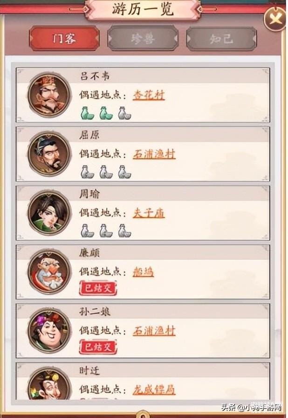The width and height of the screenshot is (288, 418).
Task: Tap last wine jug under 周瑜
Action: (x=124, y=231)
